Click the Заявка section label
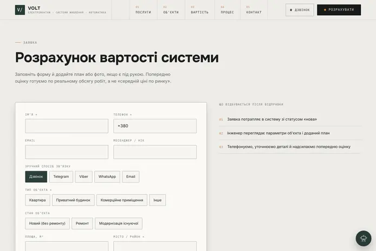 click(30, 42)
